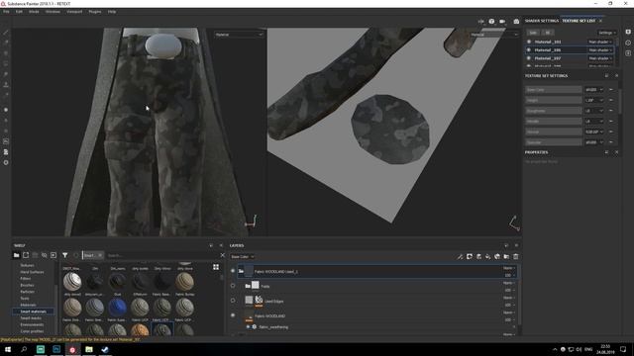634x356 pixels.
Task: Toggle visibility of Folds layer
Action: click(x=233, y=286)
